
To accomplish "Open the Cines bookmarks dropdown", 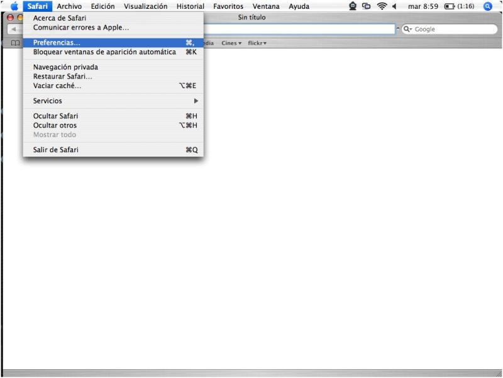I will (231, 43).
